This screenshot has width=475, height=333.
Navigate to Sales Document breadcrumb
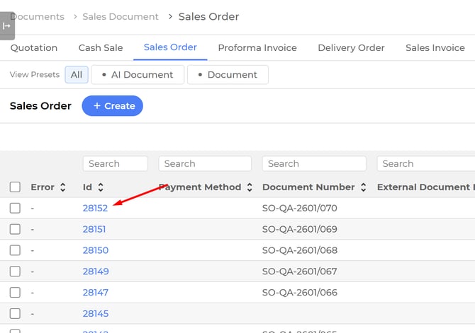[121, 16]
